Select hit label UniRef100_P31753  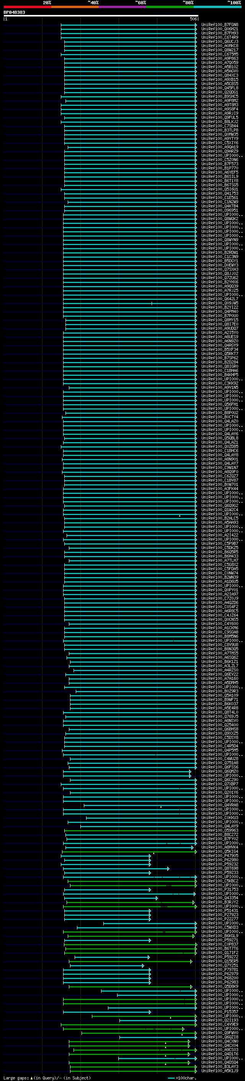click(220, 890)
